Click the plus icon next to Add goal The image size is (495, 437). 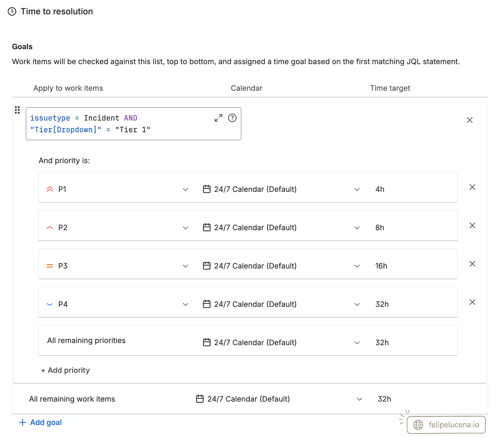pos(23,422)
